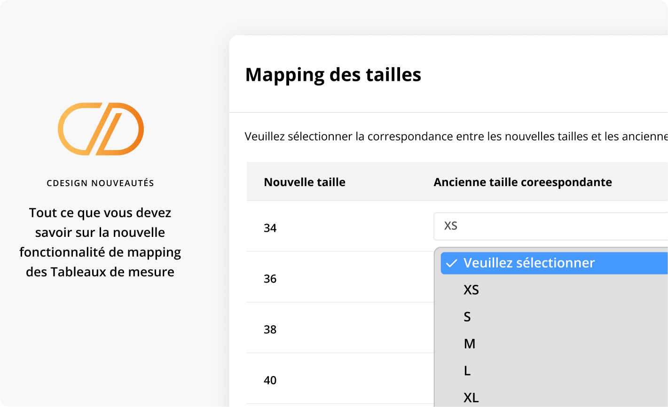The image size is (668, 407).
Task: Select the size 38 row label
Action: pyautogui.click(x=270, y=330)
